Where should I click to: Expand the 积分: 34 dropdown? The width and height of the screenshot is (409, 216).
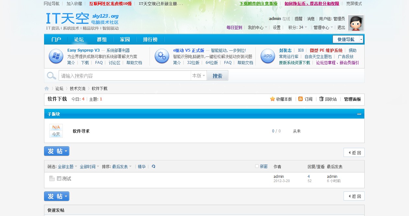click(298, 27)
